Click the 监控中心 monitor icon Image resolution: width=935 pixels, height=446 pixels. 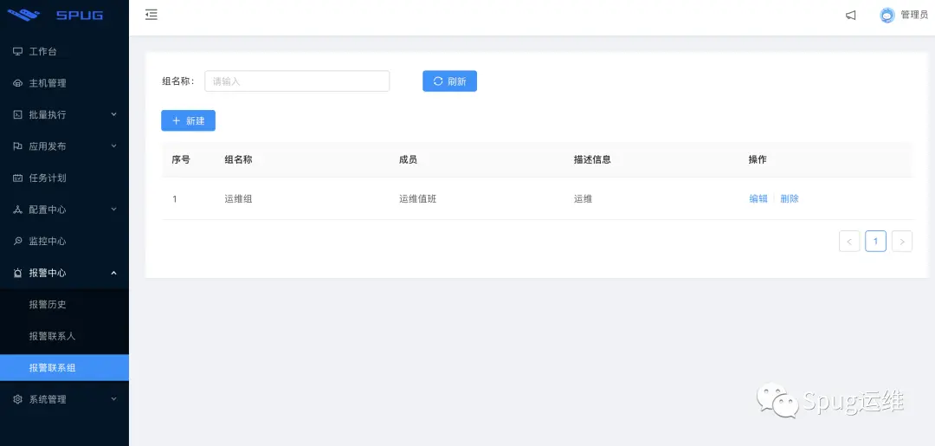(x=18, y=241)
